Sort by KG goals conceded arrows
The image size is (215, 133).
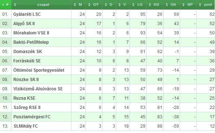pos(150,5)
